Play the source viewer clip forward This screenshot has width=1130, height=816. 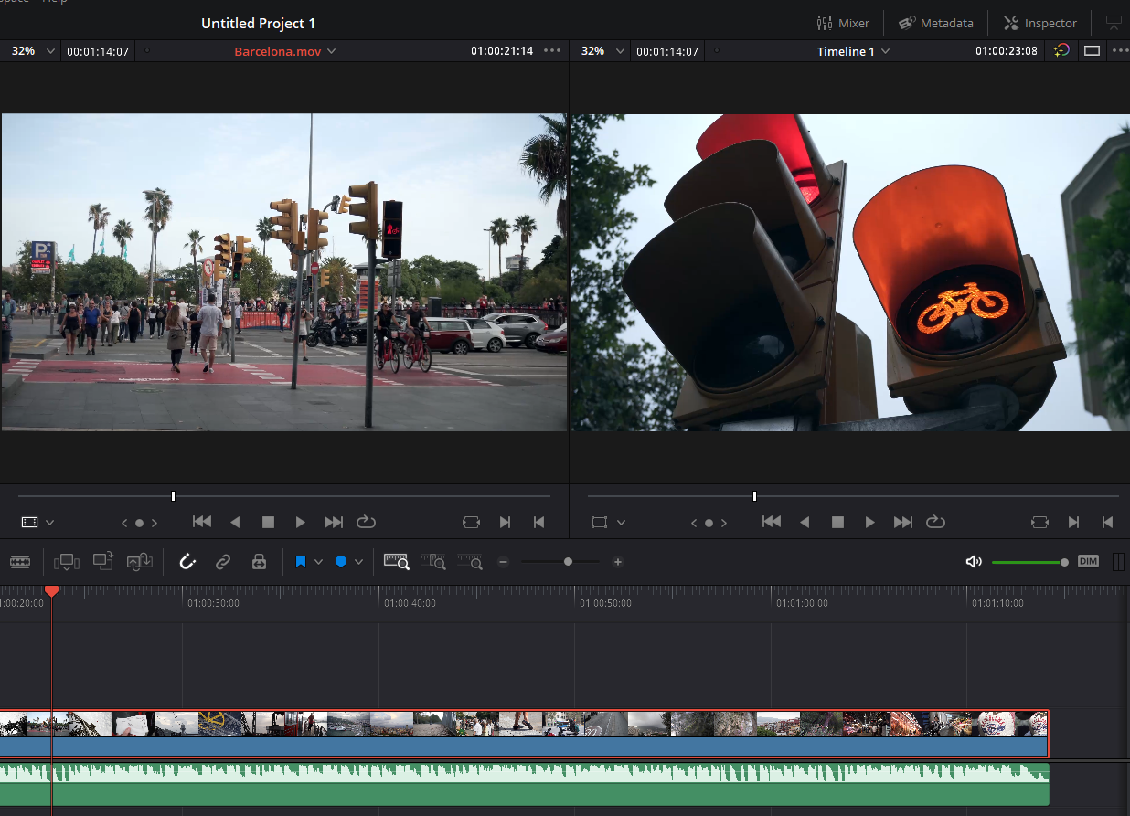300,522
